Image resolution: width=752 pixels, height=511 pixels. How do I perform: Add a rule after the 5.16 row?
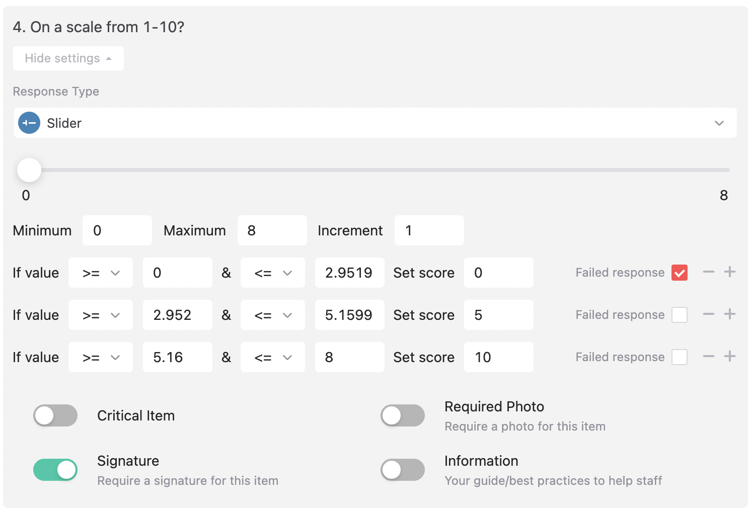tap(730, 357)
